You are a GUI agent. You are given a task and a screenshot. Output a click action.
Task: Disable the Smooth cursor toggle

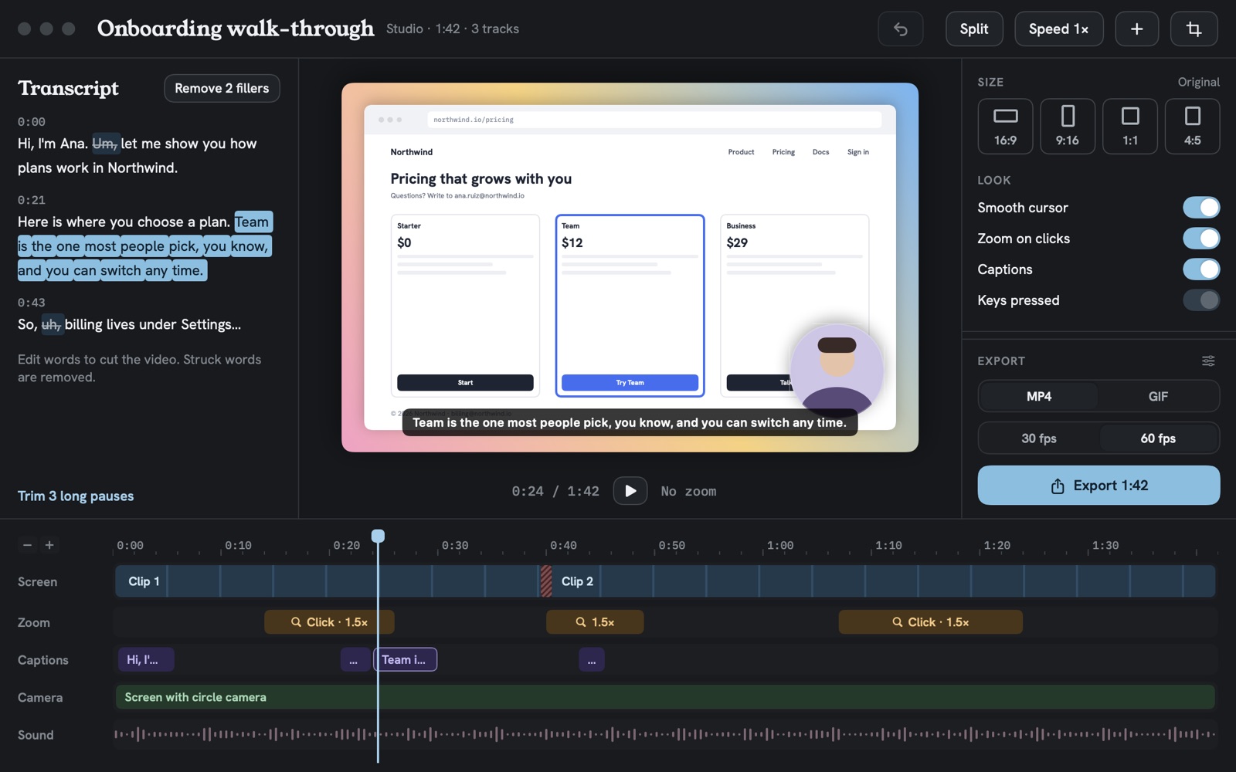pyautogui.click(x=1201, y=208)
